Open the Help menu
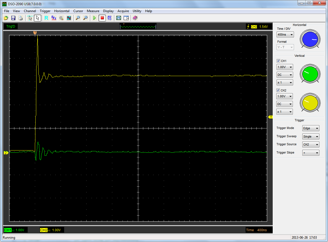Viewport: 328px width, 242px height. pos(149,11)
